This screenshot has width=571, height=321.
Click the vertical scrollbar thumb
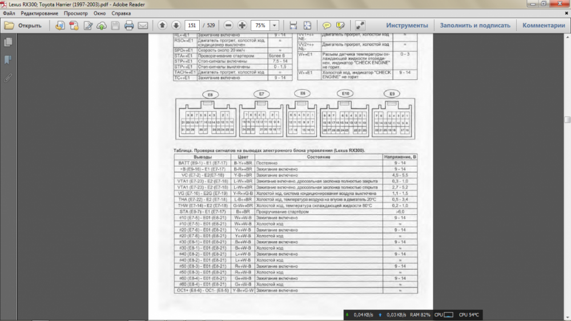567,120
